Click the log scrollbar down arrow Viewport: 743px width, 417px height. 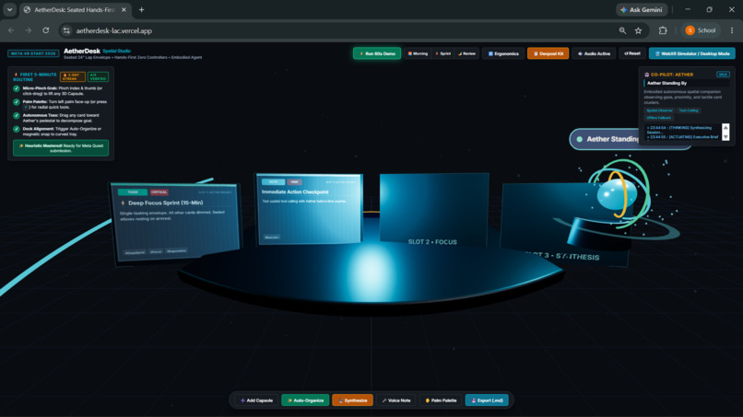click(725, 137)
